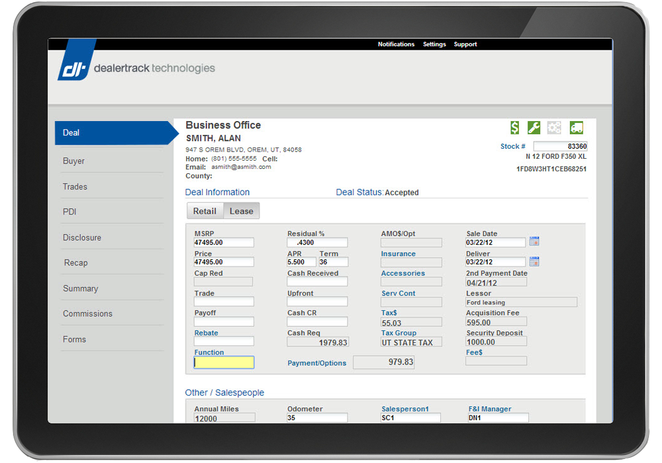Click the Term field showing 36
Screen dimensions: 662x463
point(334,262)
